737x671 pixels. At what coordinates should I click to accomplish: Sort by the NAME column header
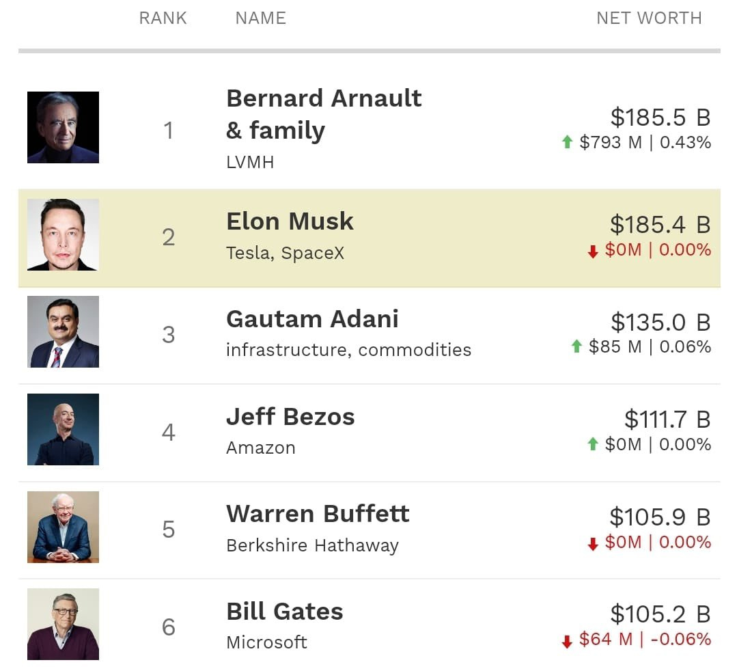(261, 18)
